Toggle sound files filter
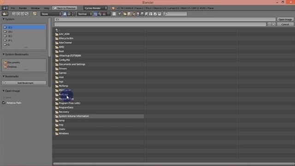Image resolution: width=295 pixels, height=166 pixels. coord(155,14)
